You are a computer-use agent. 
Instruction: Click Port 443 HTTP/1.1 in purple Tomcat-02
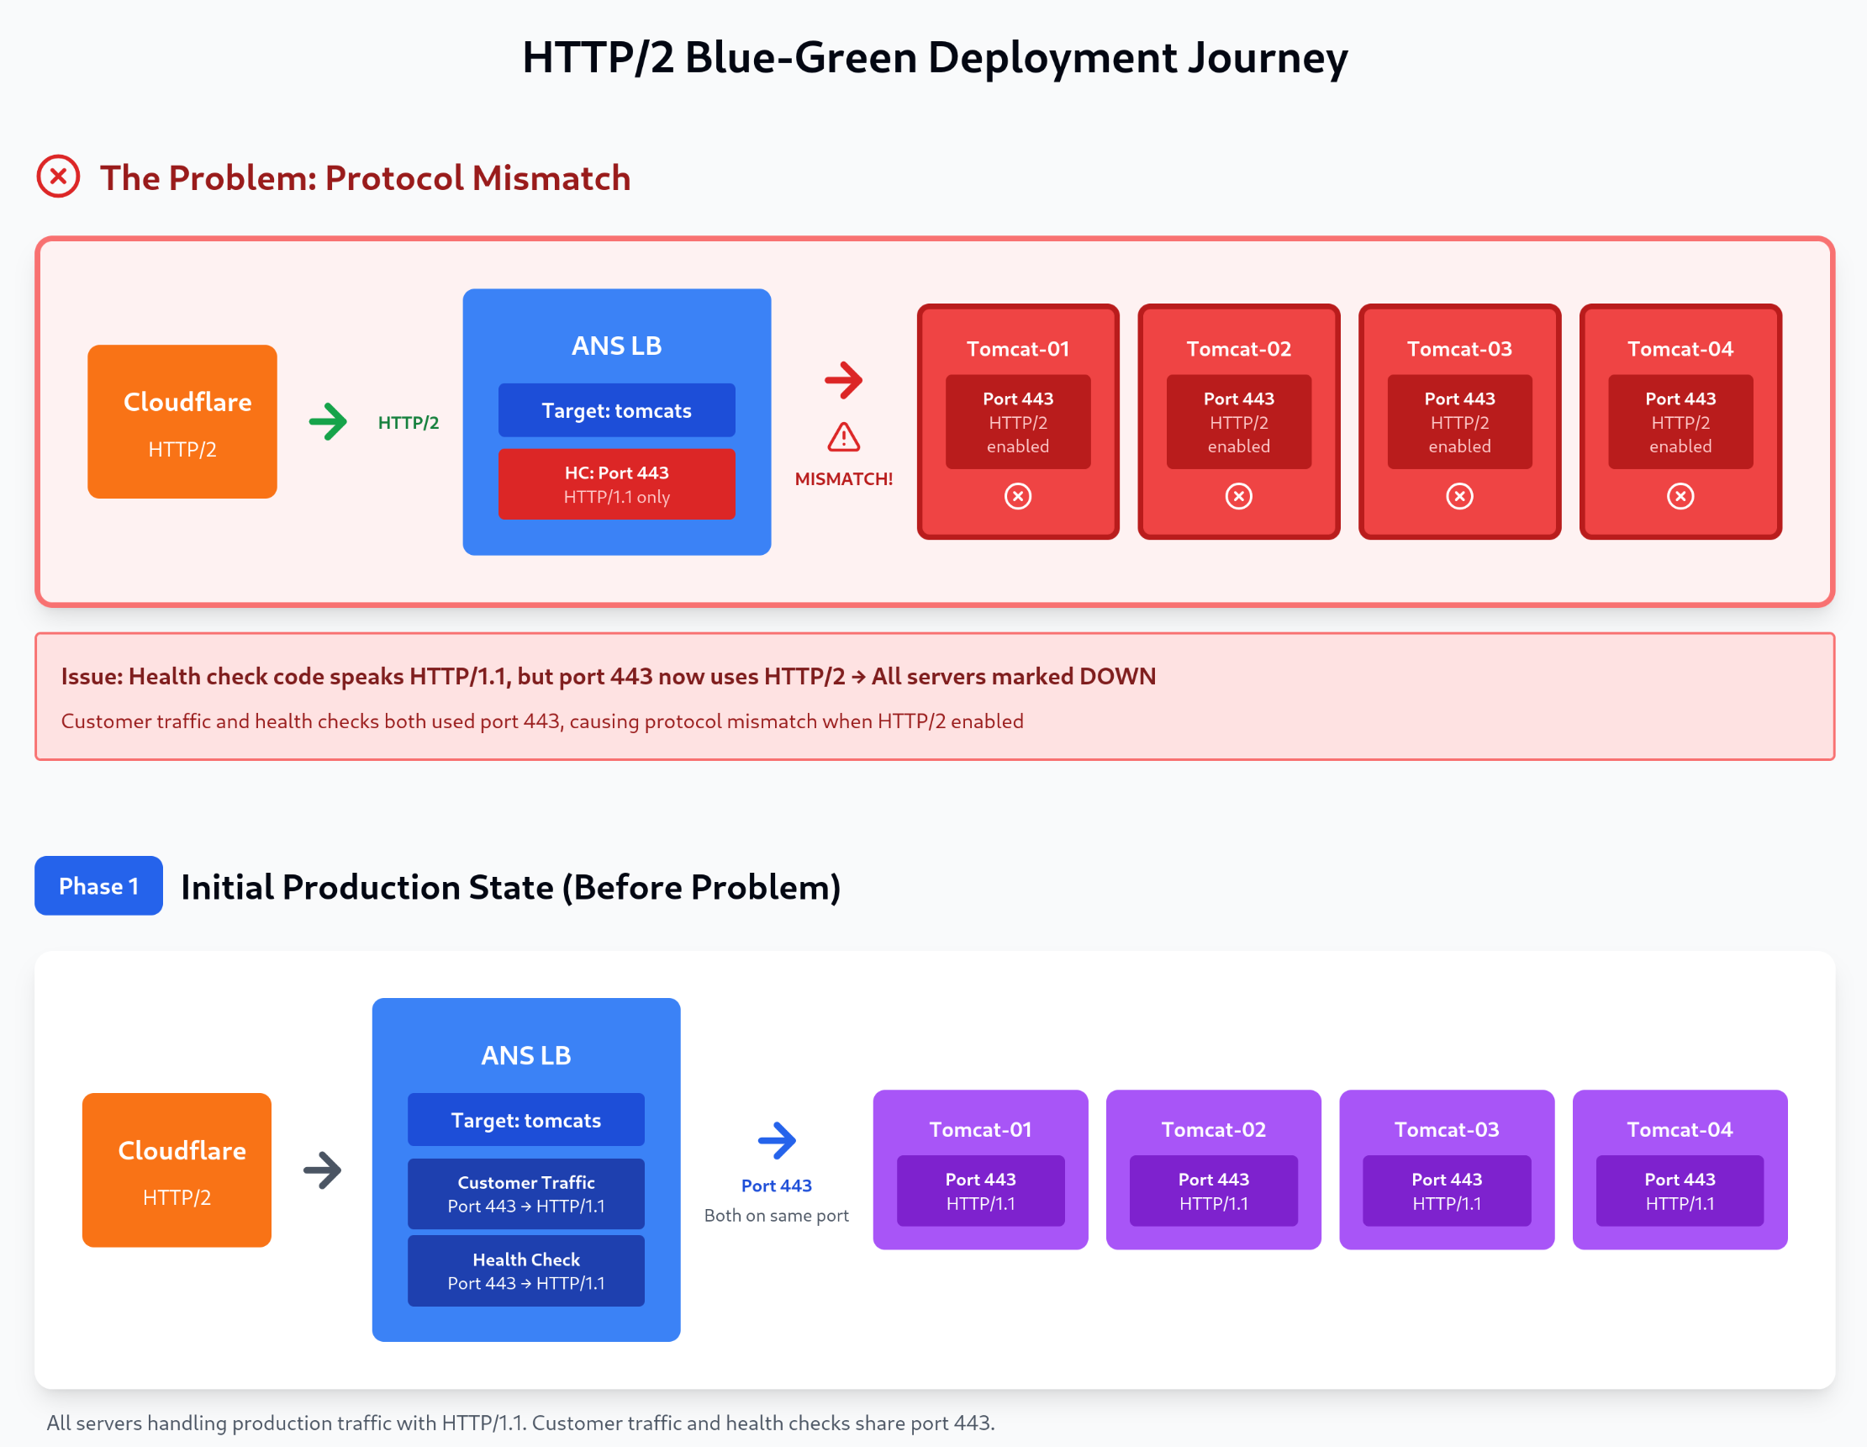pyautogui.click(x=1214, y=1191)
